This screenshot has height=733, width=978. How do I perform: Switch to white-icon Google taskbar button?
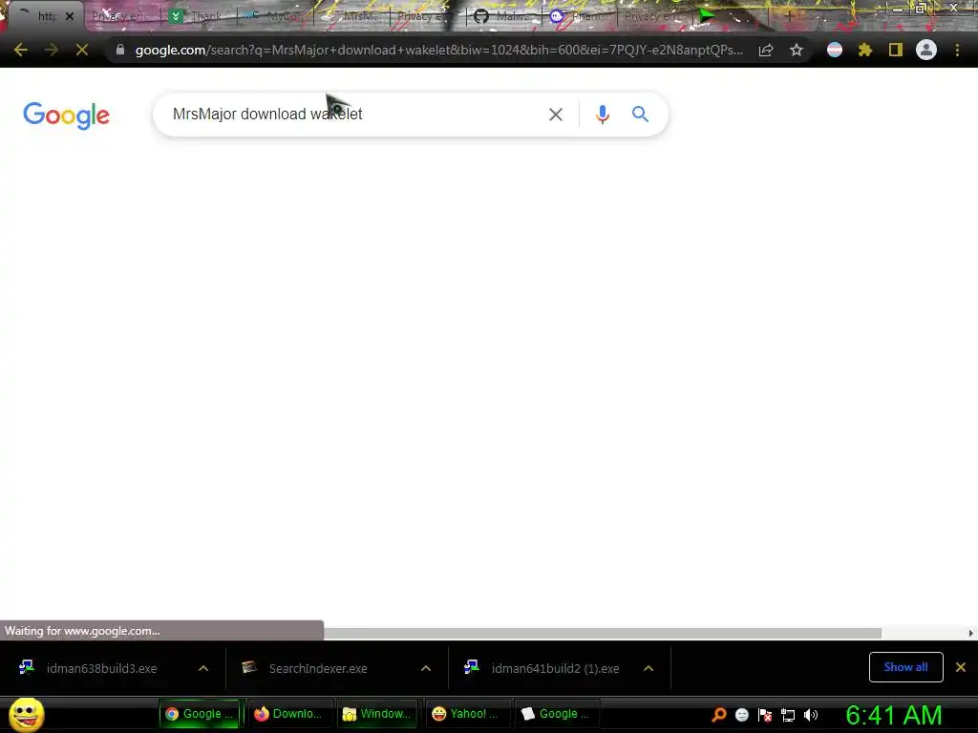pos(555,714)
